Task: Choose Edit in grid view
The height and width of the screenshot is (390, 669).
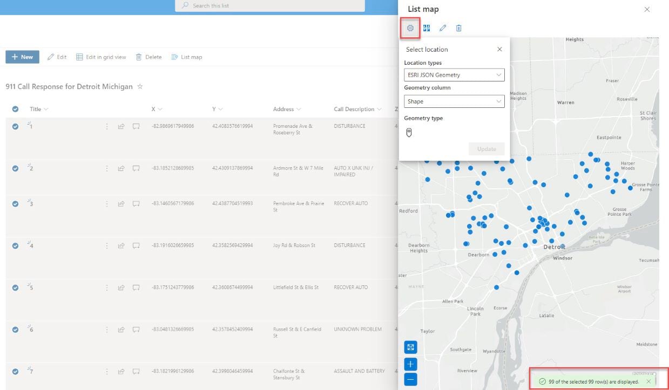Action: (101, 57)
